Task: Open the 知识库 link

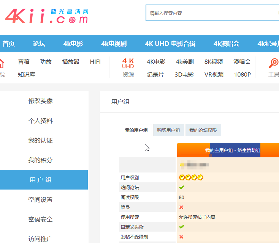Action: (x=27, y=75)
